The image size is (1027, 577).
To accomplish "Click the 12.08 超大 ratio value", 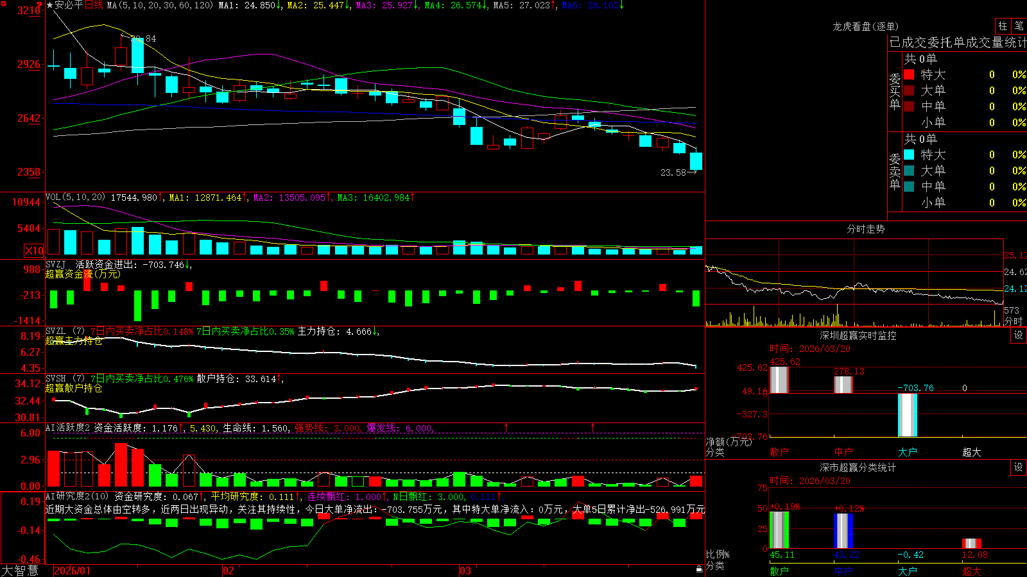I will tap(975, 555).
